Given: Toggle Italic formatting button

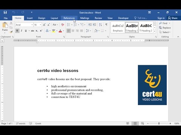Looking at the screenshot, I should tap(21, 31).
